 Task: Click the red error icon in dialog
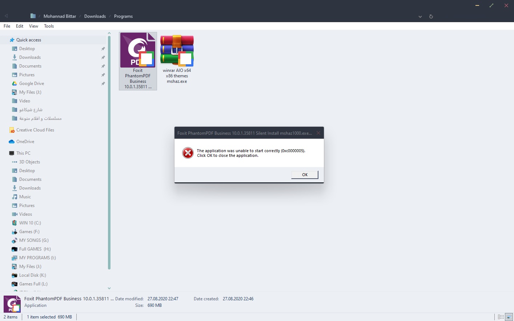(188, 153)
